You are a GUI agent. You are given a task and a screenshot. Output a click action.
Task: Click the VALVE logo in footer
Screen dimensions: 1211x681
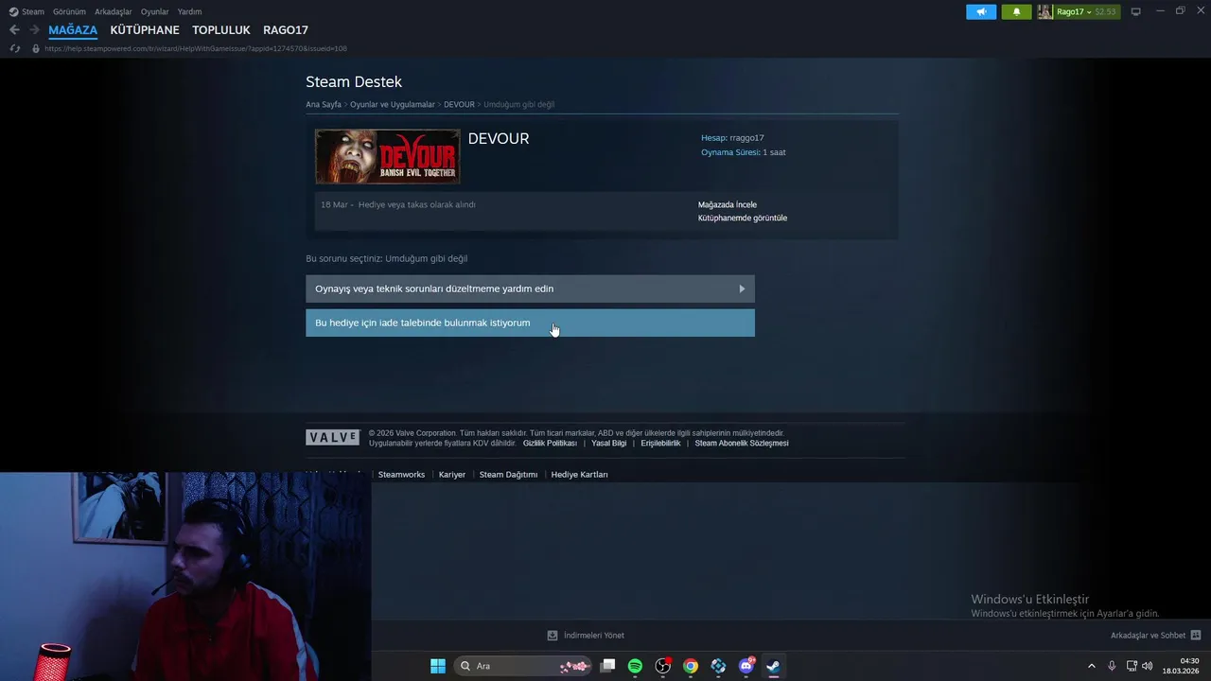pos(332,437)
